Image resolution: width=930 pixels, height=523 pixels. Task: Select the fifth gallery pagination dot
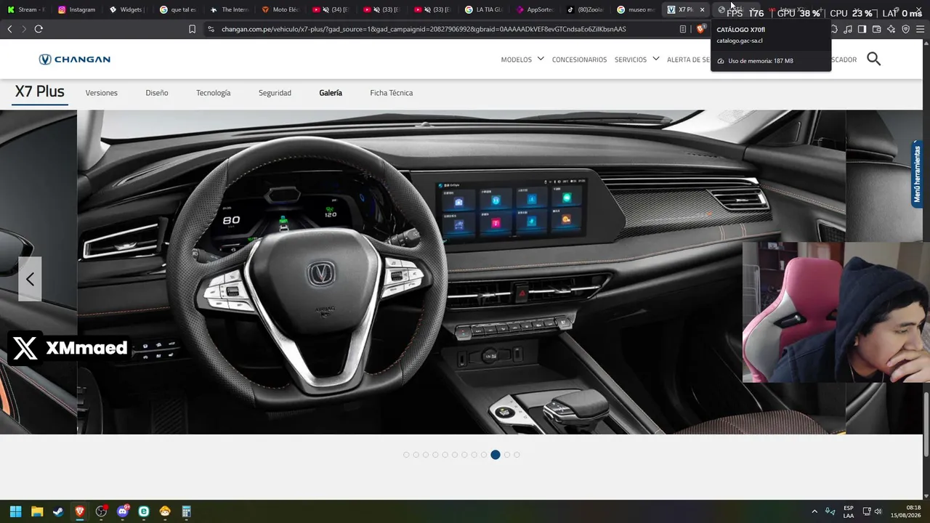coord(445,455)
